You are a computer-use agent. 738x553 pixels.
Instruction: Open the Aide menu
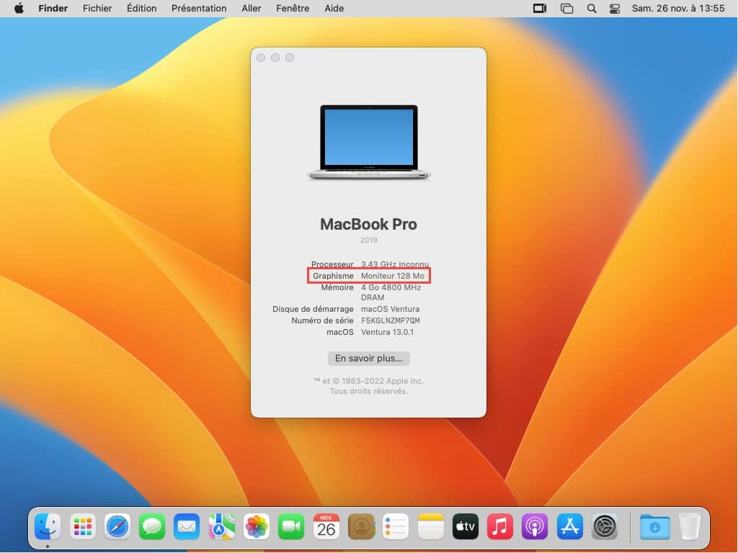click(x=334, y=9)
